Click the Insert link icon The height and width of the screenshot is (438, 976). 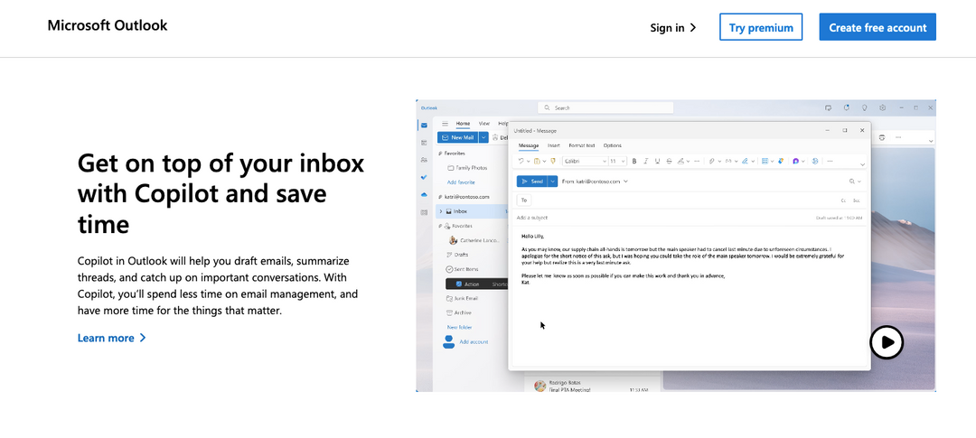point(728,161)
